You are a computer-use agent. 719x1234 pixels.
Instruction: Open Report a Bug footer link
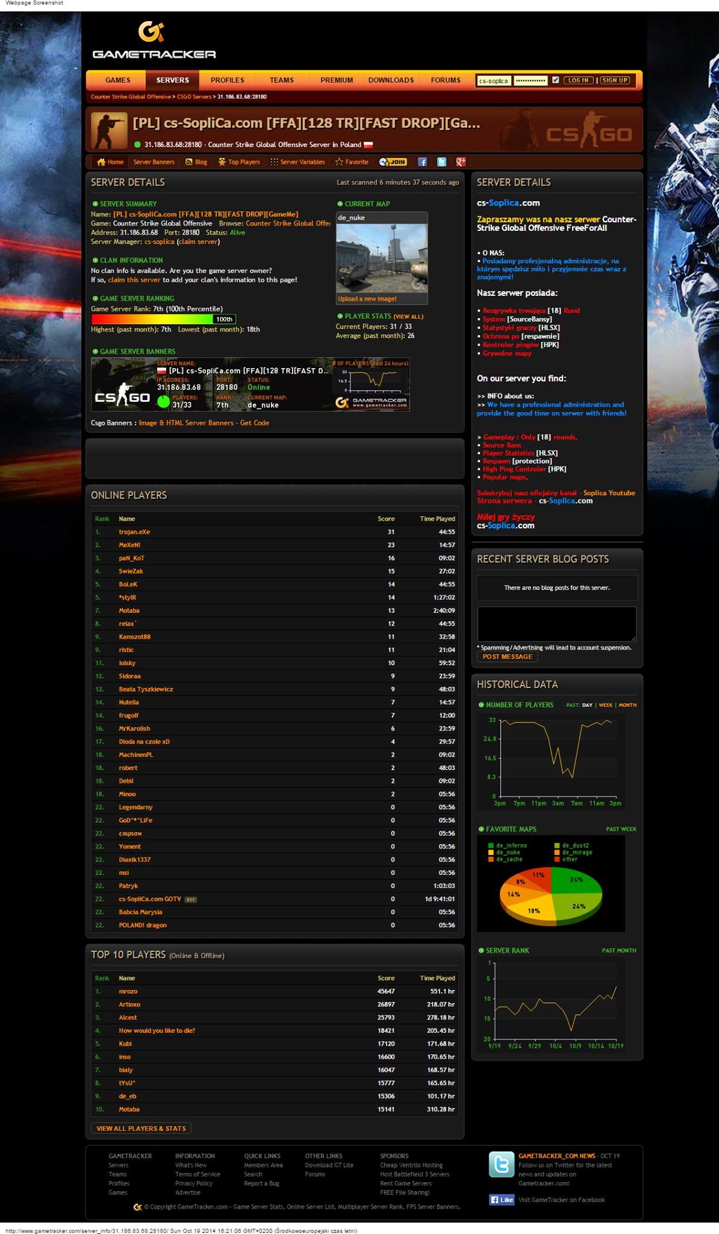[x=261, y=1183]
